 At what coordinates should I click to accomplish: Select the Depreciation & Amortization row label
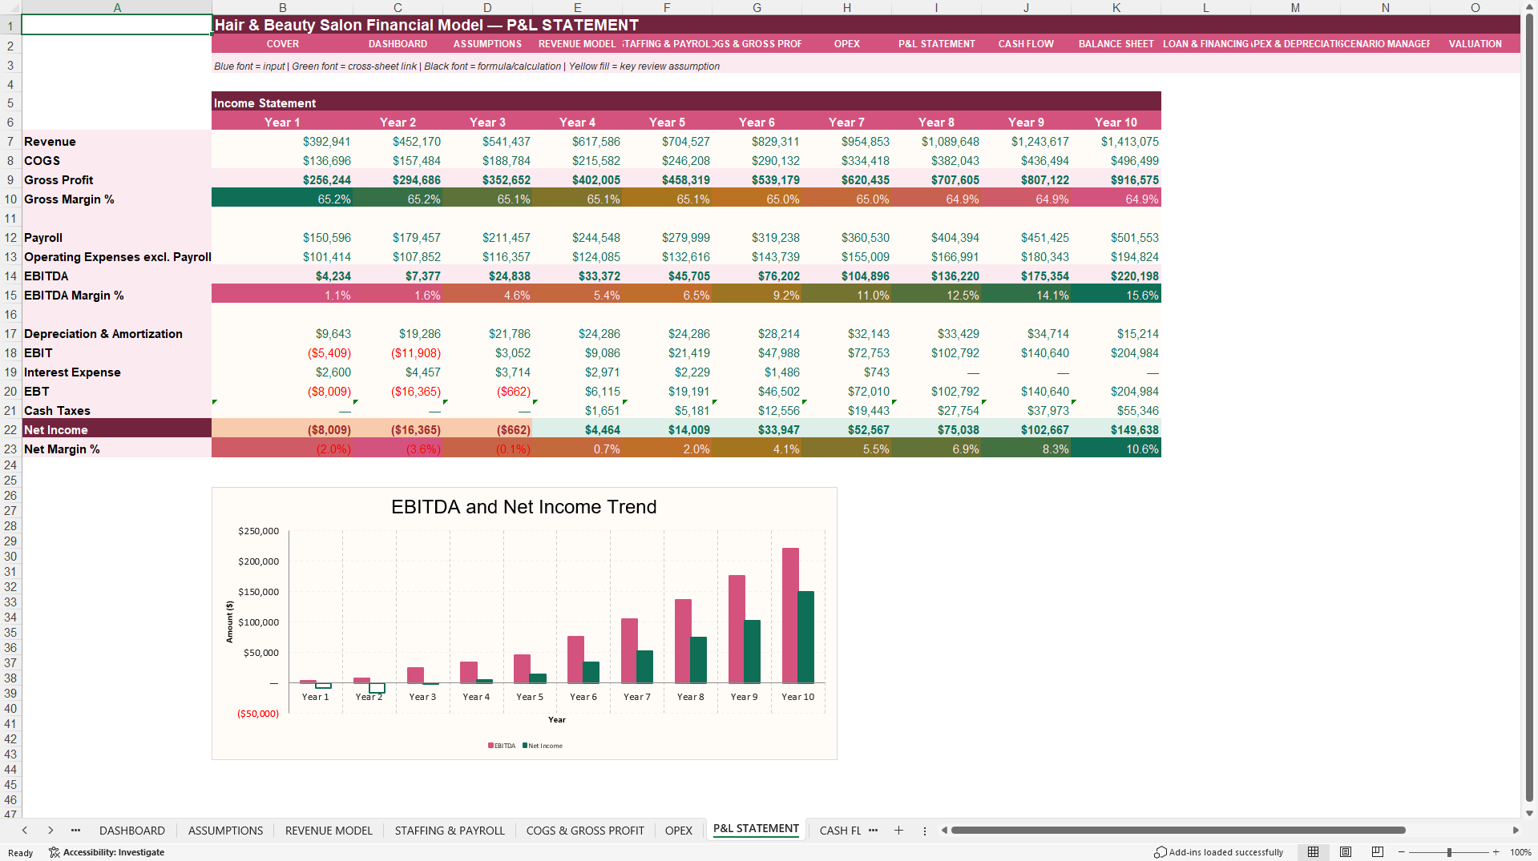[117, 334]
